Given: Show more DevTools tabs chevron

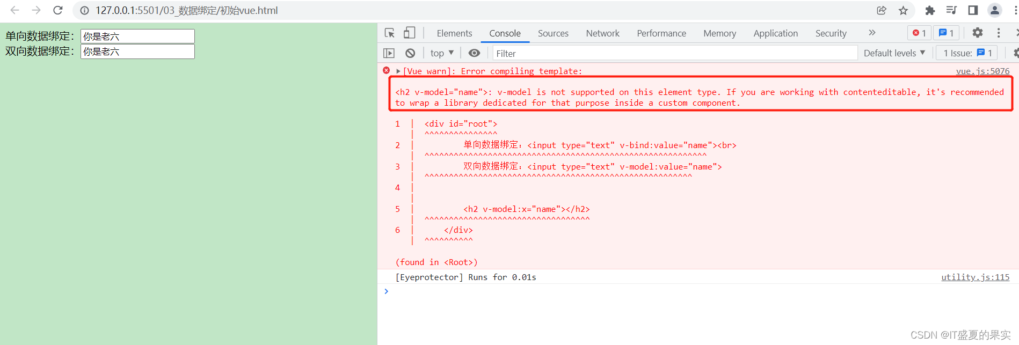Looking at the screenshot, I should [x=872, y=33].
